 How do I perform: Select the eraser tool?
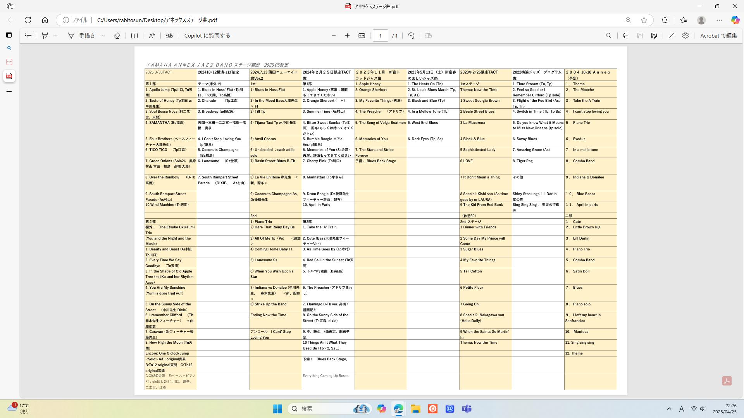pos(117,36)
